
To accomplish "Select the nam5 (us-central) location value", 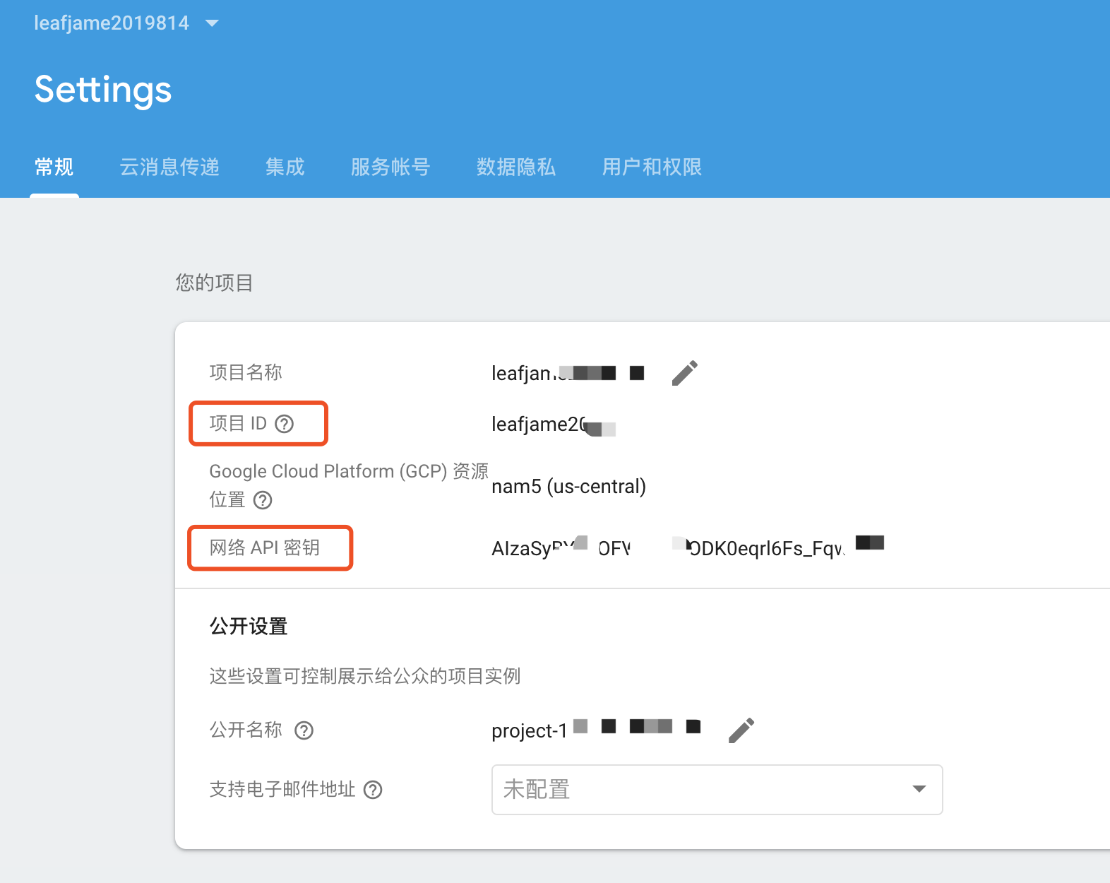I will (x=569, y=487).
